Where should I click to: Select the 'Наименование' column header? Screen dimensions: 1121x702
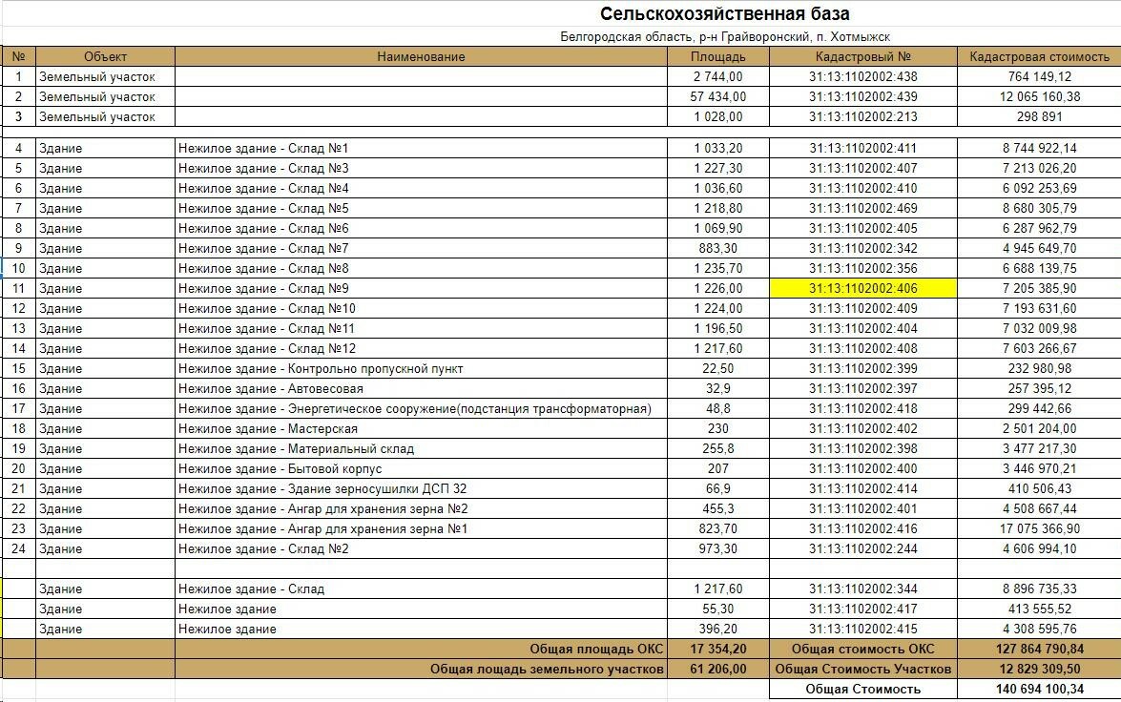click(x=421, y=56)
